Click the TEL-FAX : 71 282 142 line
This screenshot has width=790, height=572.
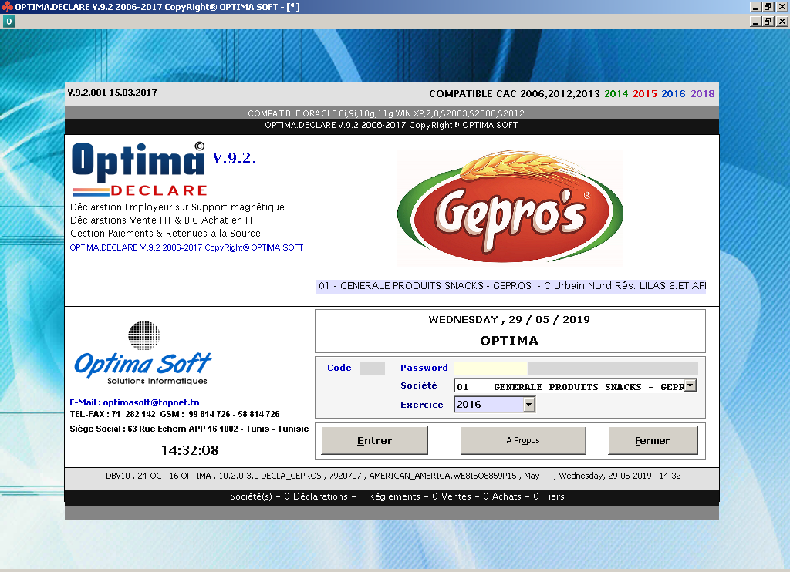pos(174,415)
